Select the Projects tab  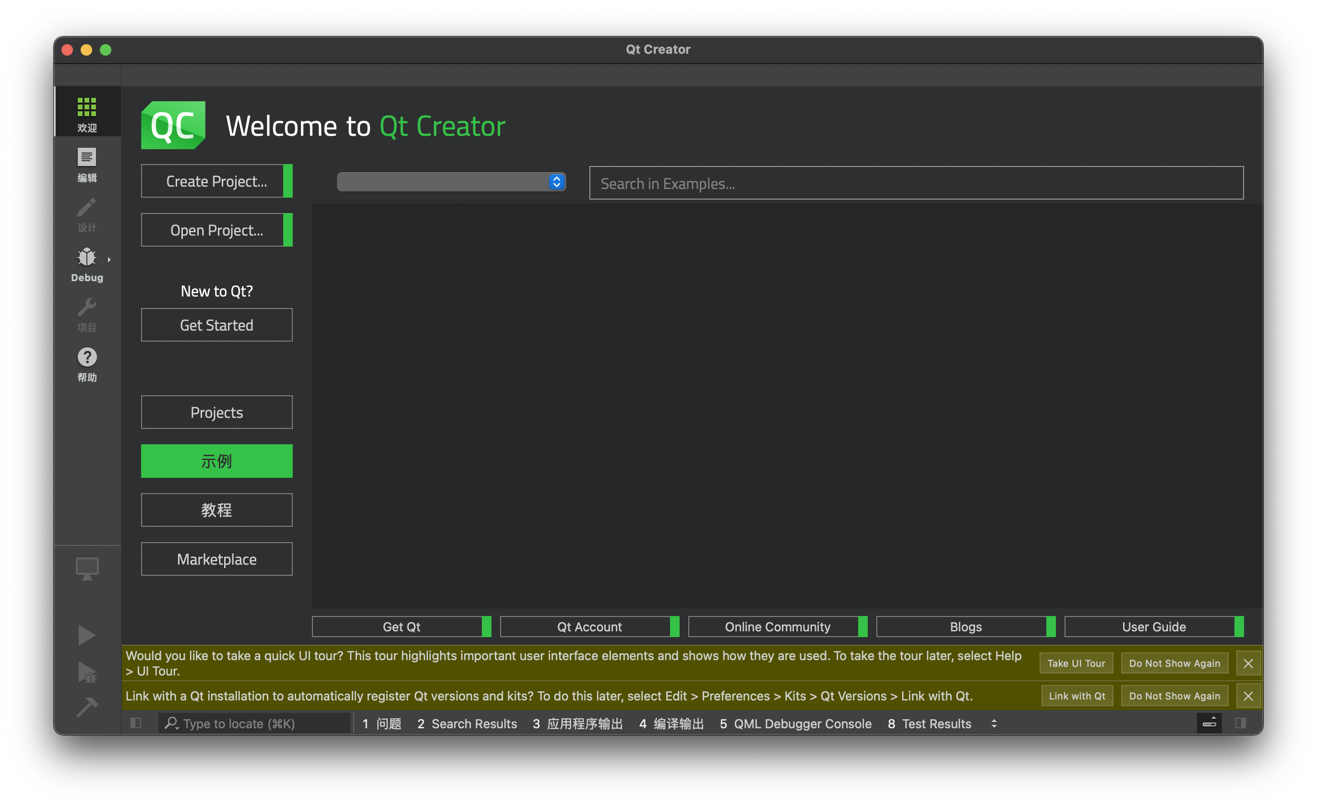216,412
